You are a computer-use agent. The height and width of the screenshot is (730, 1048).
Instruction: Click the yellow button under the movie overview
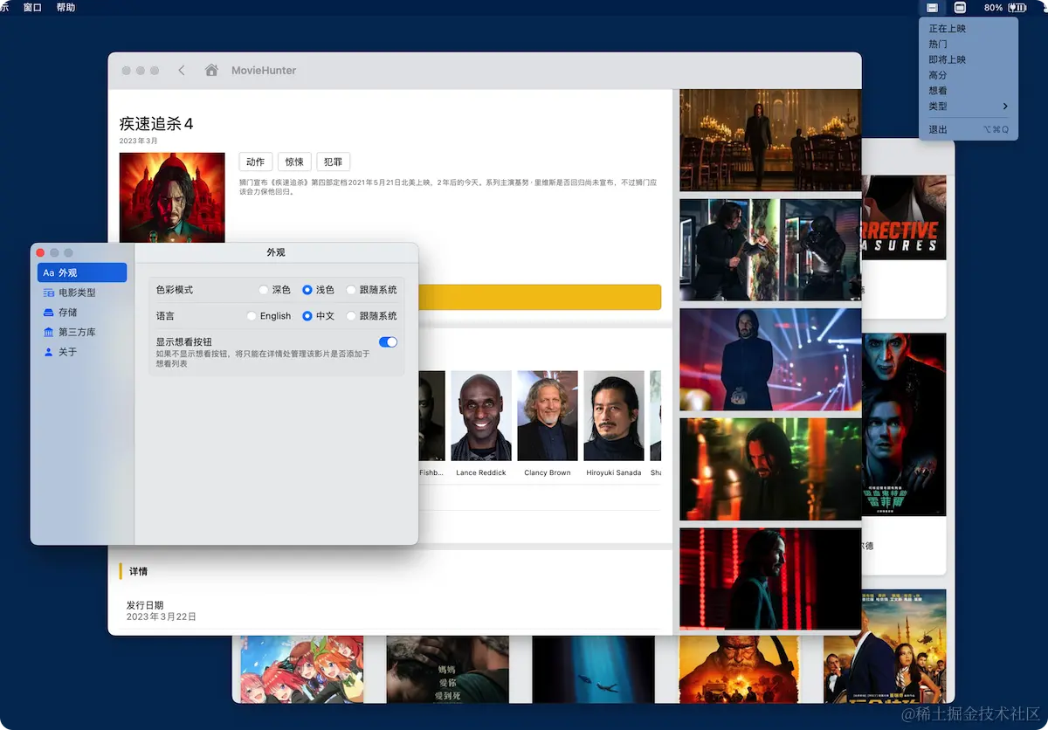540,297
